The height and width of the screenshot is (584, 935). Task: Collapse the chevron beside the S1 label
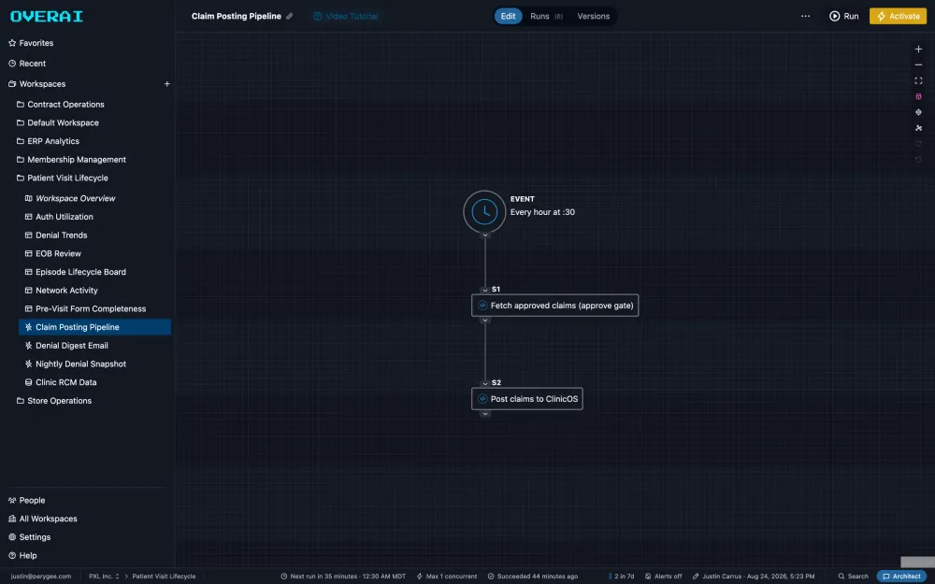click(485, 290)
